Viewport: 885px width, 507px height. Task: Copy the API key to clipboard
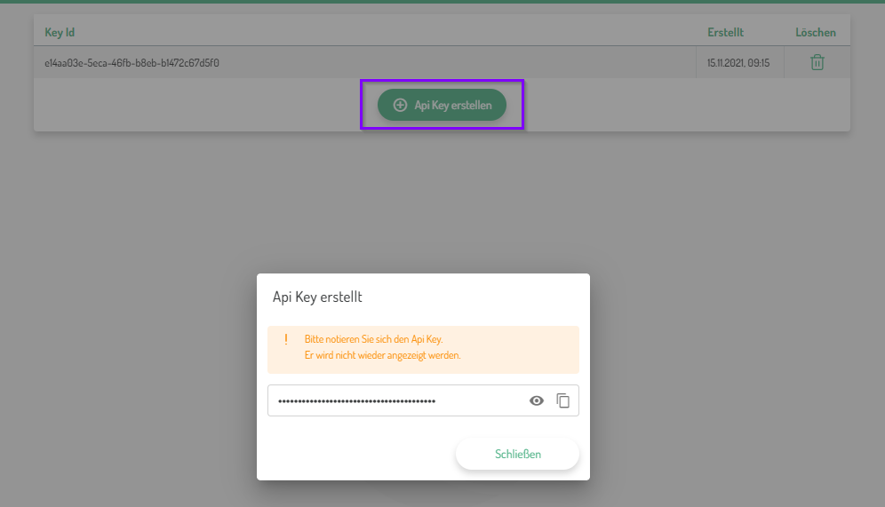tap(562, 400)
